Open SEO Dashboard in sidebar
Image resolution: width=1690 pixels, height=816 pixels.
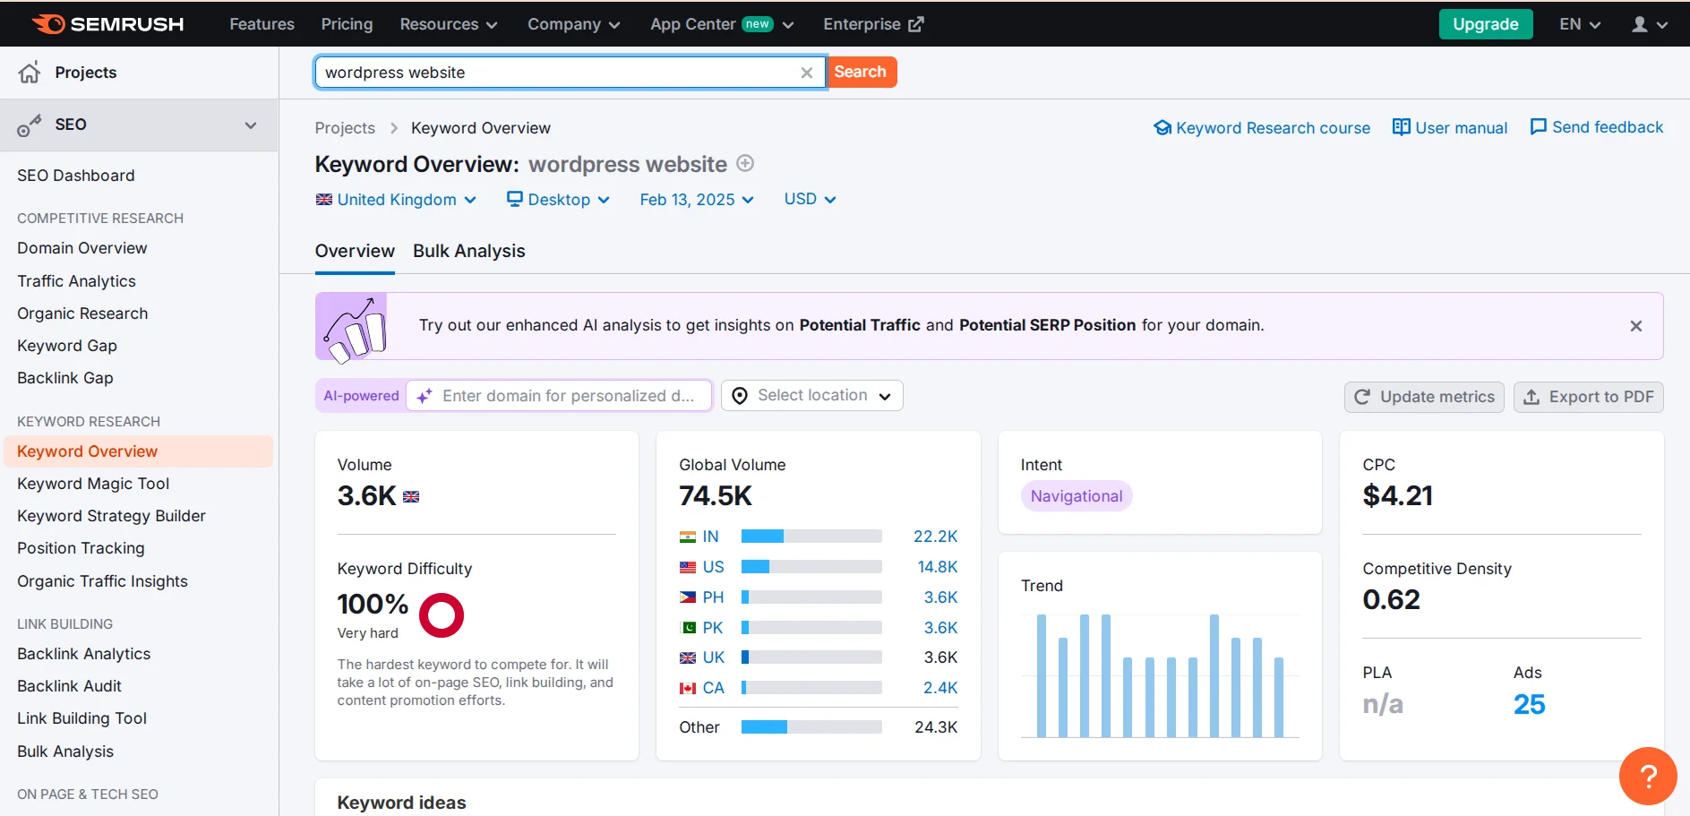pyautogui.click(x=76, y=176)
